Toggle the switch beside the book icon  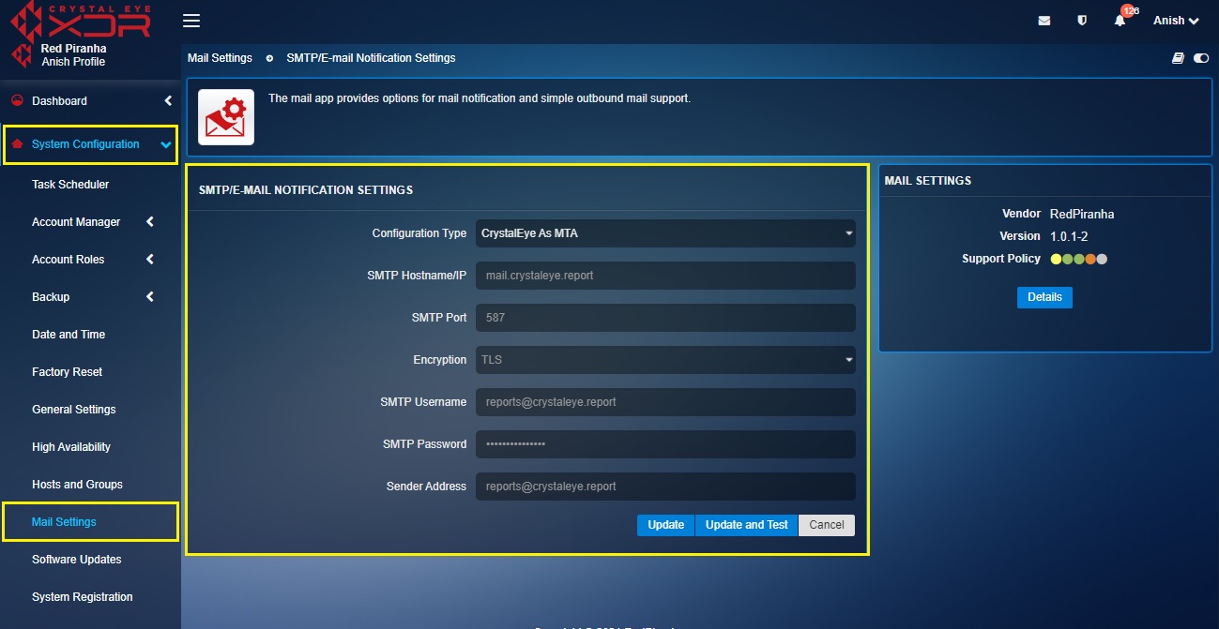[x=1201, y=58]
